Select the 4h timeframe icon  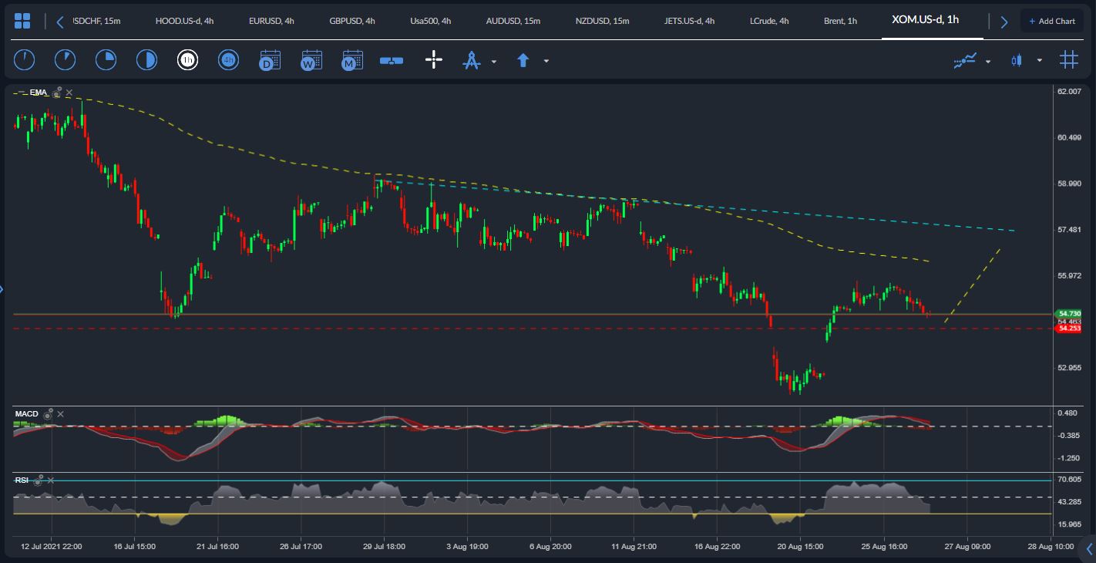[228, 59]
